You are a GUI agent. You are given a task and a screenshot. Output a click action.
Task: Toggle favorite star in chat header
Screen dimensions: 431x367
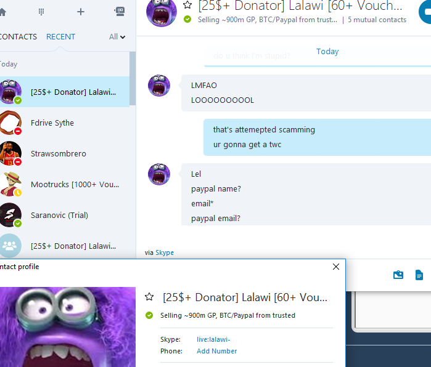(187, 4)
